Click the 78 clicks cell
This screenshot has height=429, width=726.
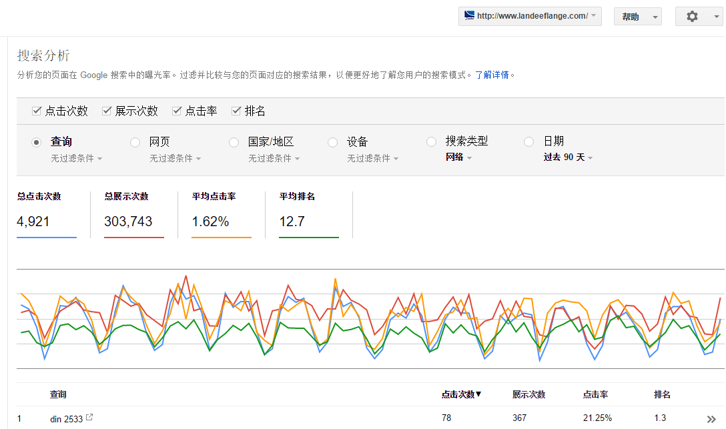click(x=446, y=418)
